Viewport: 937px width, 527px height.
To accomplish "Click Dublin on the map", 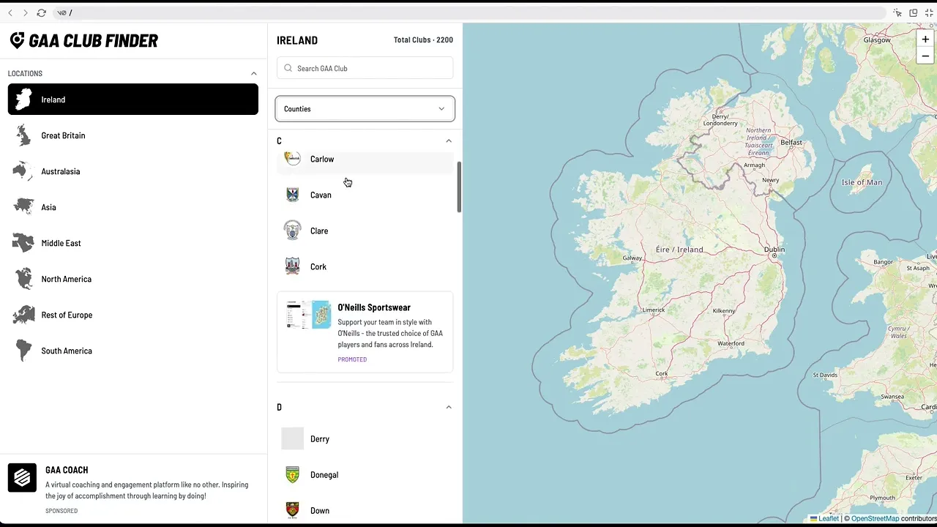I will [x=774, y=250].
